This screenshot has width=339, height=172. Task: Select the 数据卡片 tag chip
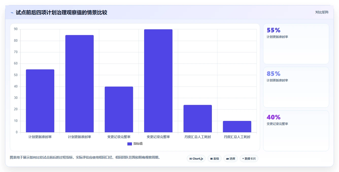coord(249,159)
